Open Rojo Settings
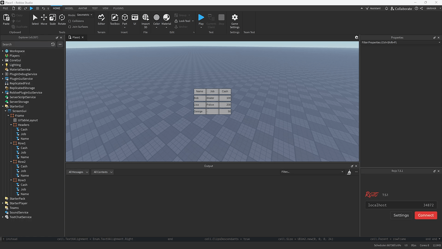The height and width of the screenshot is (249, 442). [401, 215]
